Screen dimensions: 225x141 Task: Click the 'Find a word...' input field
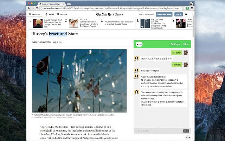(159, 131)
